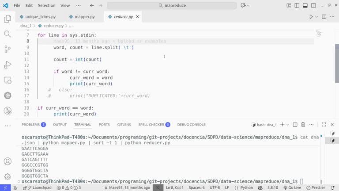Viewport: 339px width, 191px height.
Task: Toggle secondary side bar visibility
Action: pyautogui.click(x=313, y=5)
